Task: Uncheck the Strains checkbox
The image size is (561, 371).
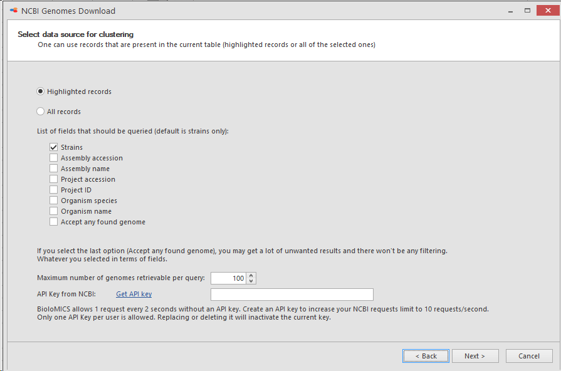Action: (54, 147)
